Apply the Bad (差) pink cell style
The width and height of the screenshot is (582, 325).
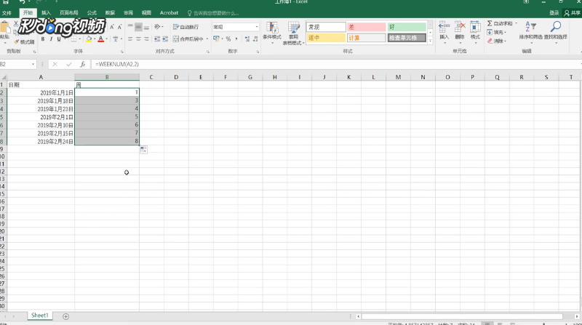pos(367,27)
